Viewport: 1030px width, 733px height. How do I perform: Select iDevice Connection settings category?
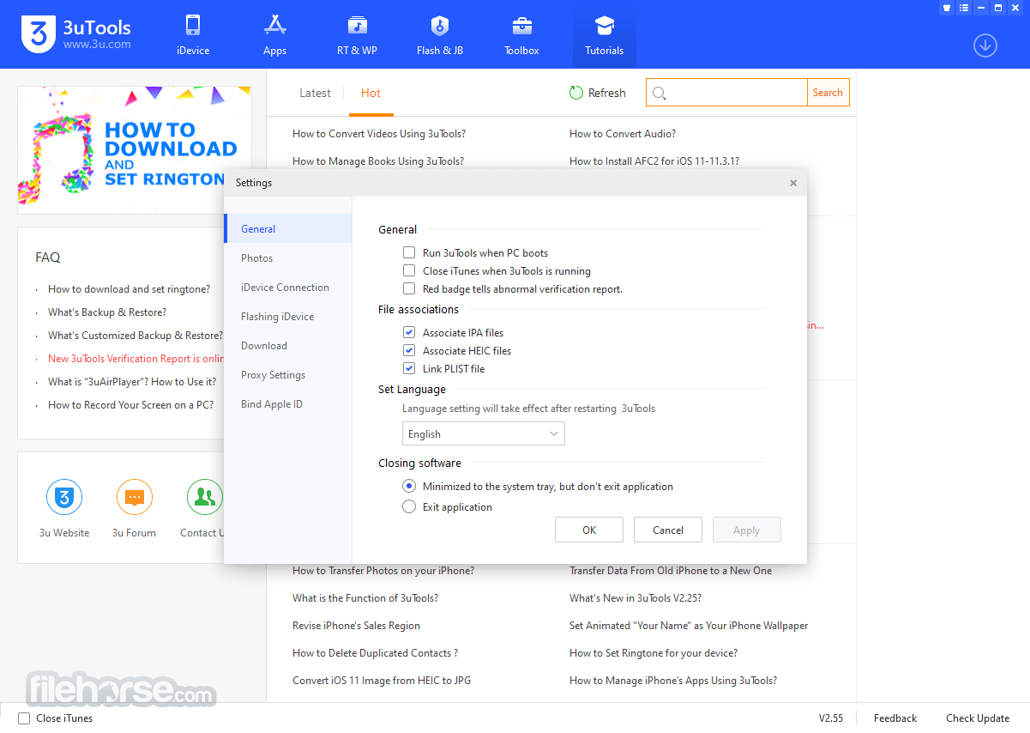288,288
